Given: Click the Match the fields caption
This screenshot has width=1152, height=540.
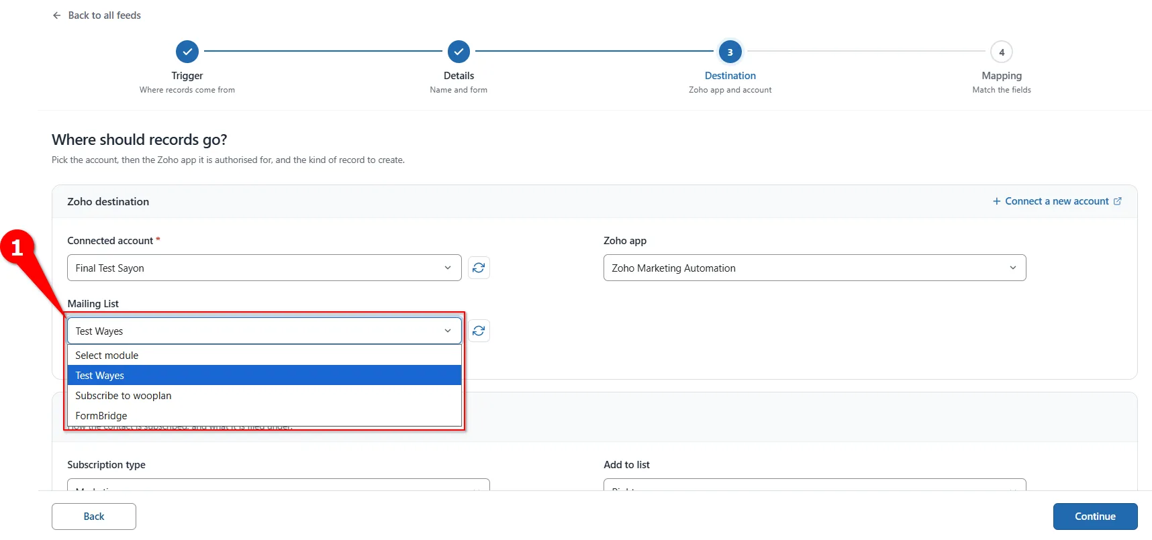Looking at the screenshot, I should (x=1002, y=90).
